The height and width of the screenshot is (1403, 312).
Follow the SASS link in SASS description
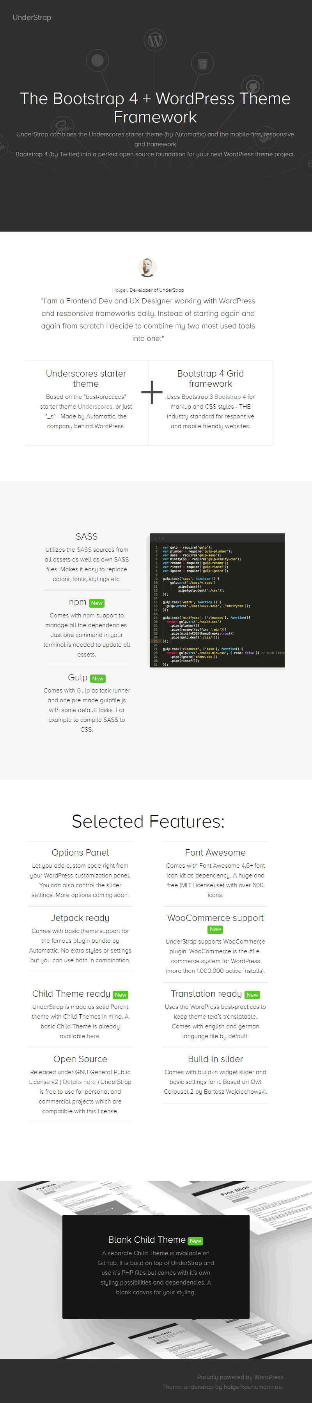pos(84,550)
